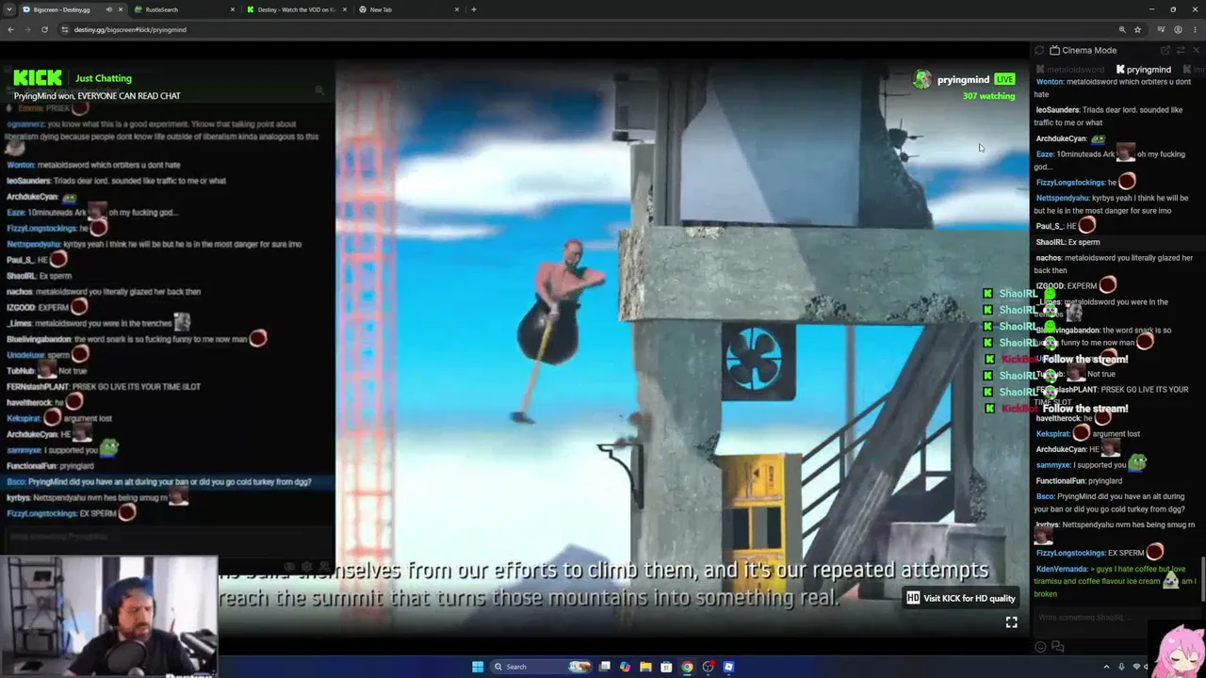Click username Nettspendyahu in right chat
This screenshot has height=678, width=1206.
tap(1063, 199)
